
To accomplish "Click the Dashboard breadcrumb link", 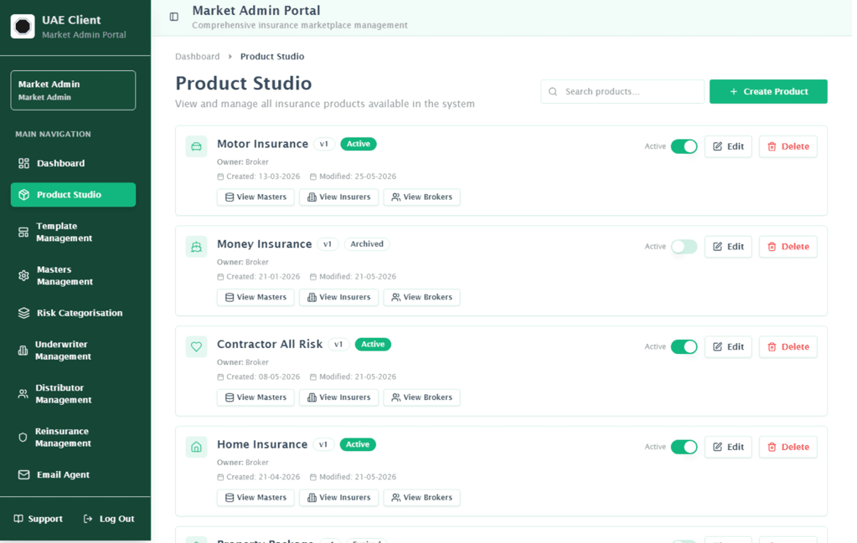I will 198,56.
